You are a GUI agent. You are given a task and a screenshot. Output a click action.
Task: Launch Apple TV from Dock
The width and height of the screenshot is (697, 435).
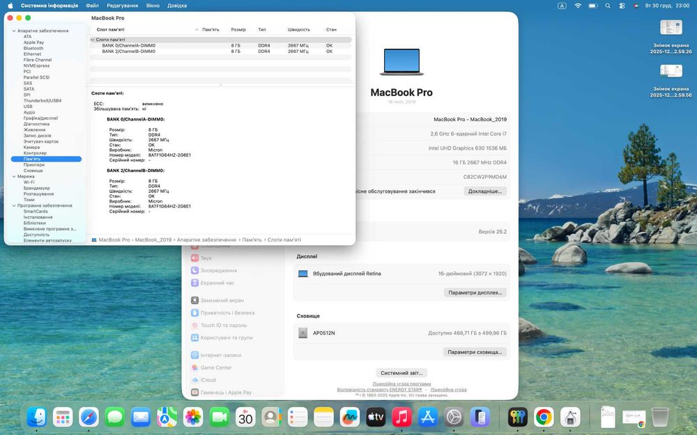point(376,417)
